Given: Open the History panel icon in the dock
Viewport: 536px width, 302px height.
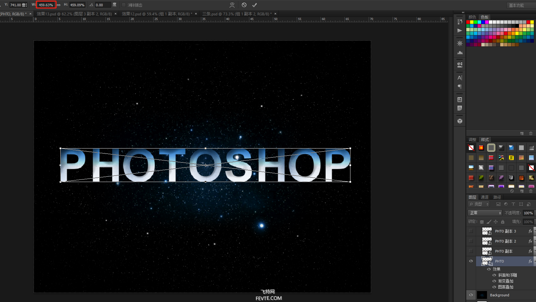Looking at the screenshot, I should [x=460, y=22].
